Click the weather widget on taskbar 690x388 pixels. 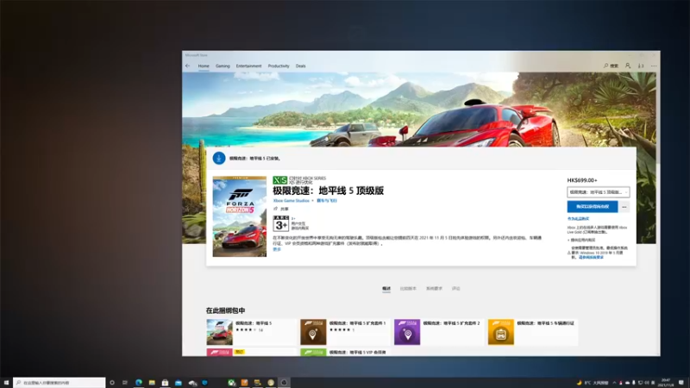(x=592, y=383)
